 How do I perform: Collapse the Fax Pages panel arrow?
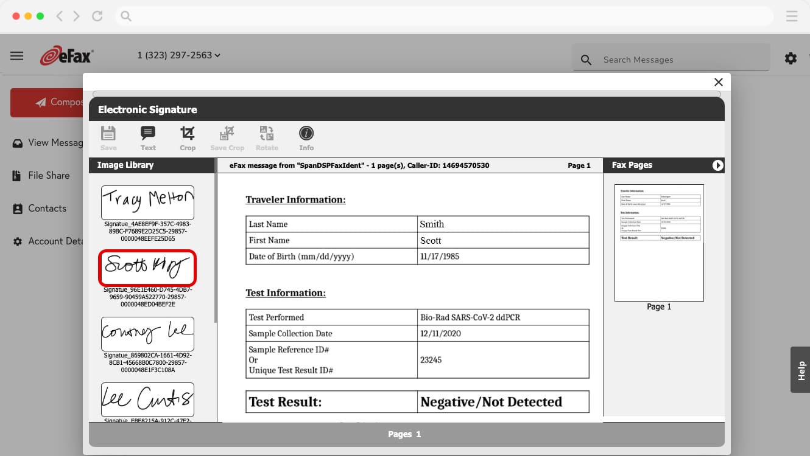pos(718,165)
